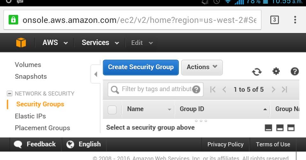Screen dimensions: 306x160
Task: Click the AWS orange cube logo
Action: click(21, 43)
